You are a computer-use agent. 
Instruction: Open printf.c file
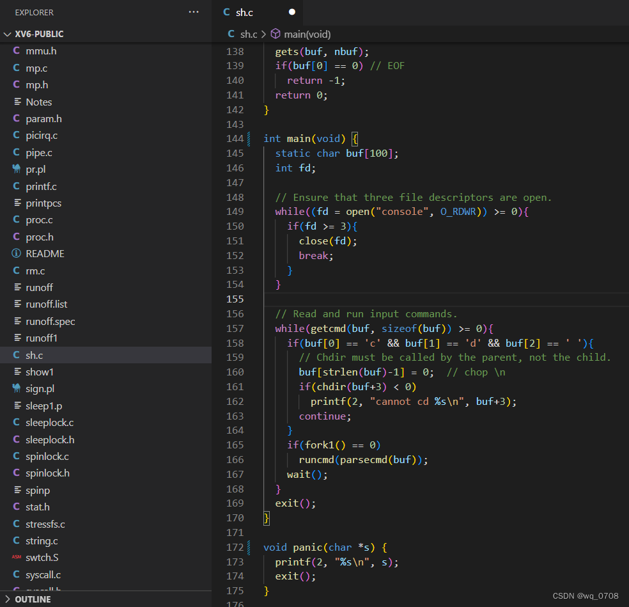point(41,187)
